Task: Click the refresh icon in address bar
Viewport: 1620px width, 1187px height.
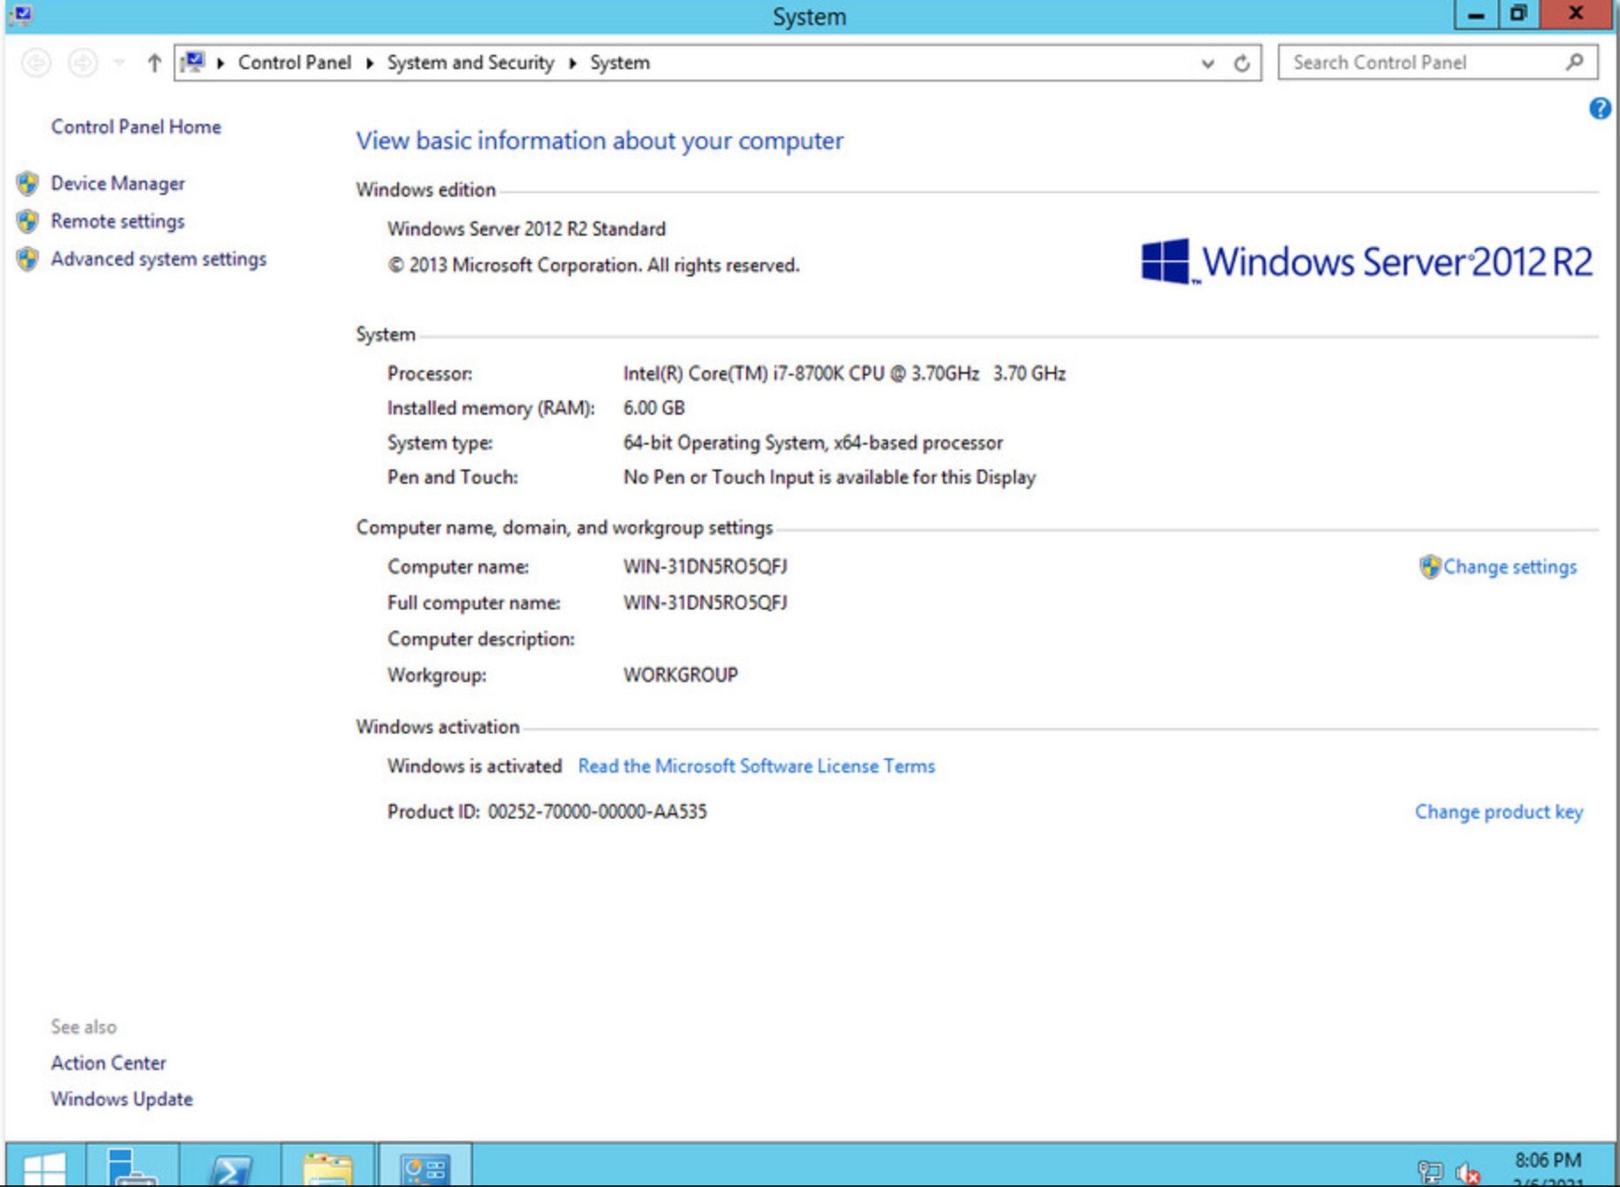Action: tap(1242, 64)
